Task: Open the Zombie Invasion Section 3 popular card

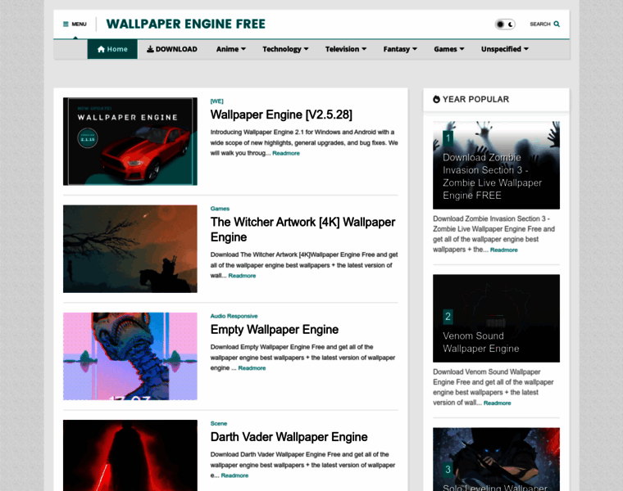Action: 496,165
